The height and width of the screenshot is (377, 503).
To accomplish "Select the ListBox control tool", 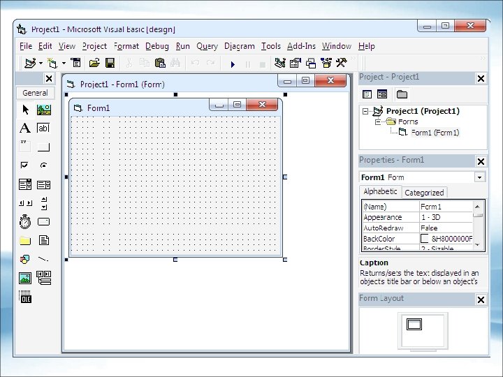I will click(44, 184).
